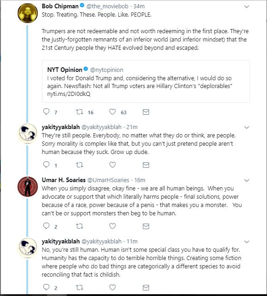Screen dimensions: 267x296
Task: Like Umar H. Soaries' tweet
Action: [113, 226]
